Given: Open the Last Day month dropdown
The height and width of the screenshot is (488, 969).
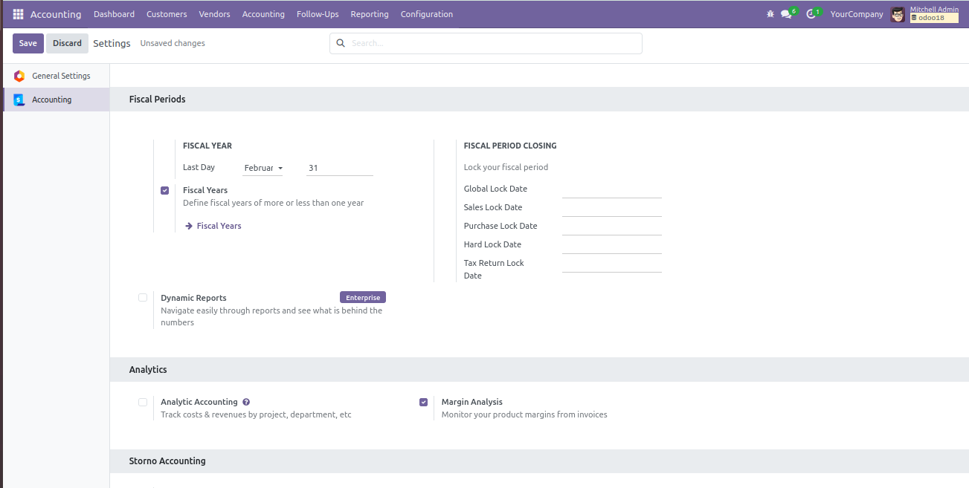Looking at the screenshot, I should 263,168.
